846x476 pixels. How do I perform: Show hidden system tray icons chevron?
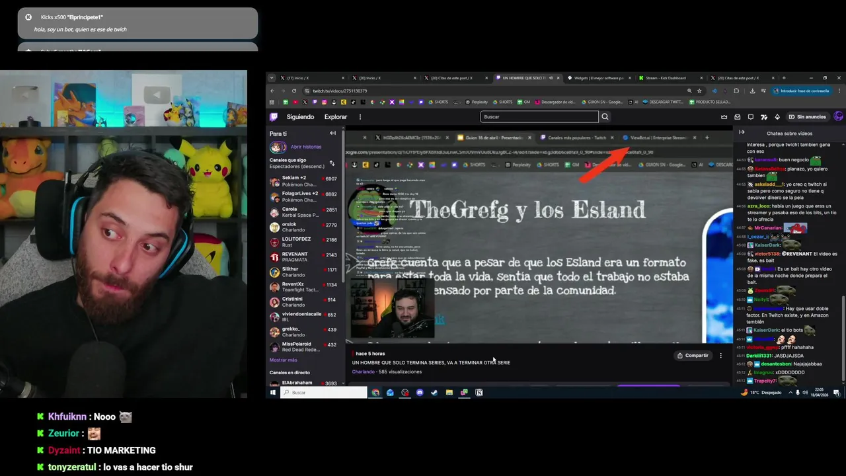(790, 393)
